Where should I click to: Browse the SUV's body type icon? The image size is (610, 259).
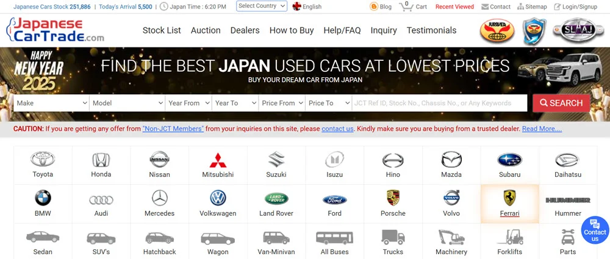101,238
